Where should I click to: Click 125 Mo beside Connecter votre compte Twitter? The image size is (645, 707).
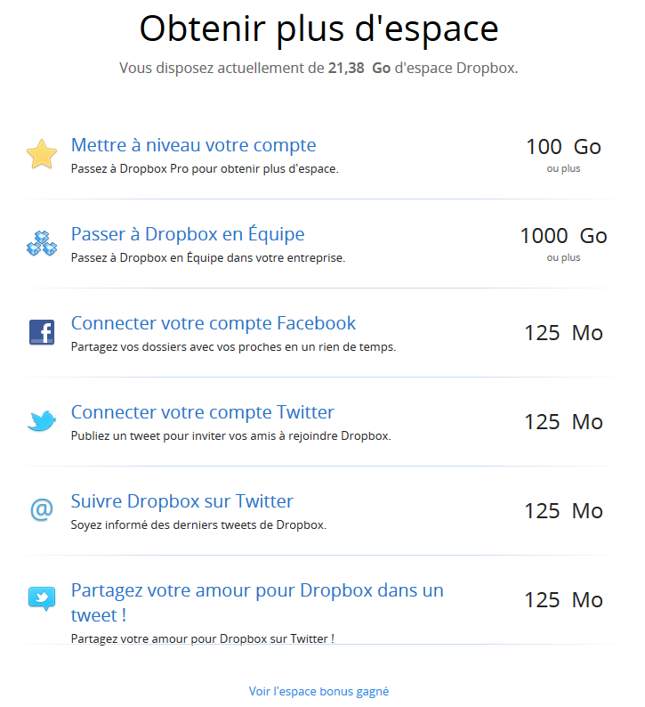click(563, 422)
